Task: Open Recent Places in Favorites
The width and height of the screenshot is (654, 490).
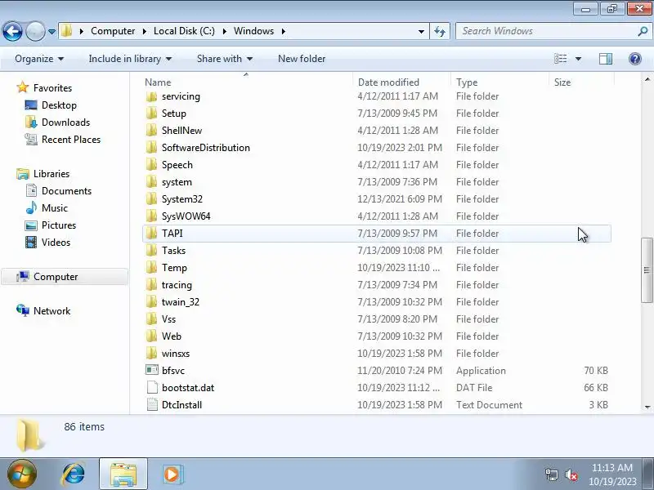Action: click(x=71, y=139)
